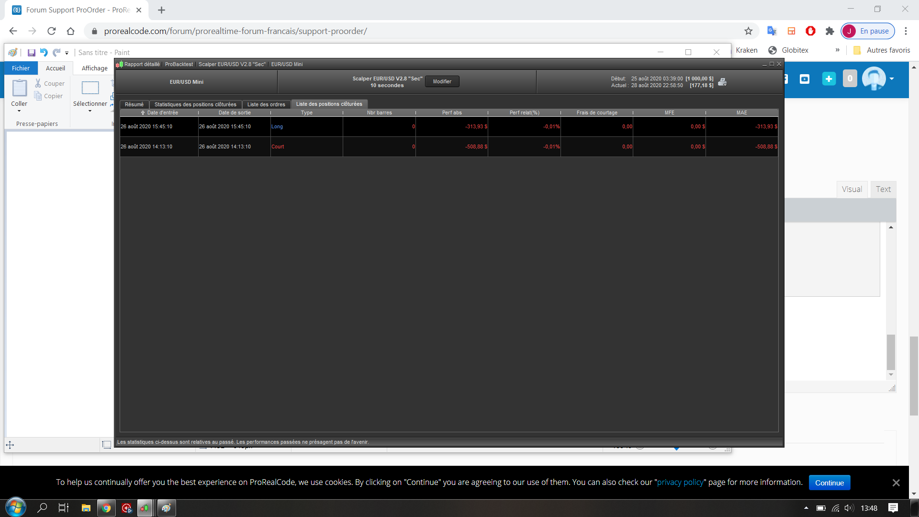Expand the Coller paste dropdown arrow
Image resolution: width=919 pixels, height=517 pixels.
(19, 111)
